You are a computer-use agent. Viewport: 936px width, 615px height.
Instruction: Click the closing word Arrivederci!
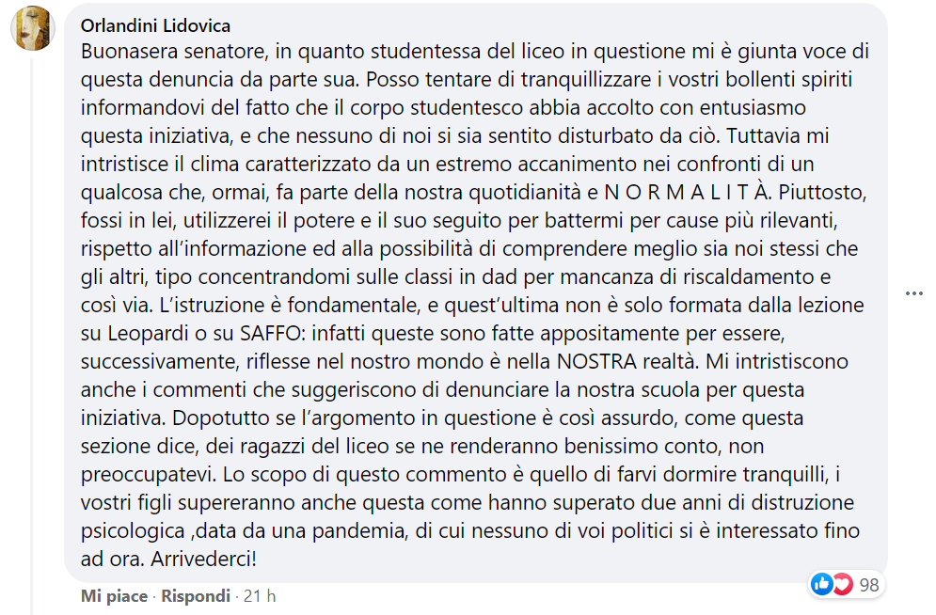203,559
